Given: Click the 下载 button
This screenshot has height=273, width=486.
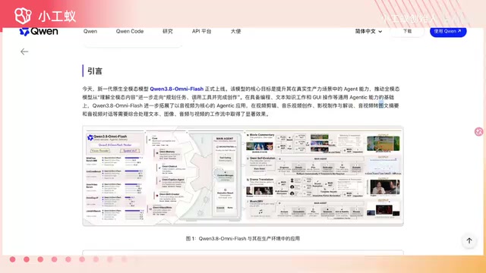Looking at the screenshot, I should (407, 31).
